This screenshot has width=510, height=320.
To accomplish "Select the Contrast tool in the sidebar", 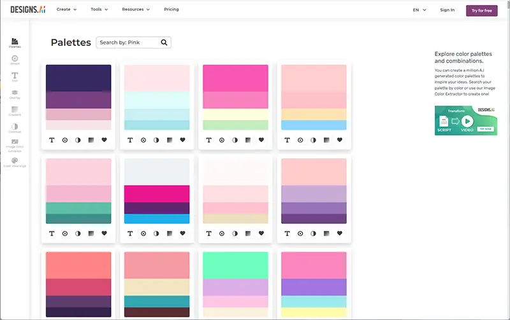I will [15, 127].
